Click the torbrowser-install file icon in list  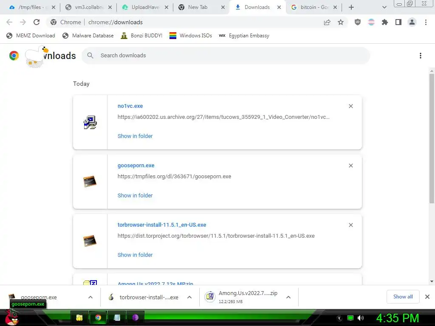click(x=90, y=241)
